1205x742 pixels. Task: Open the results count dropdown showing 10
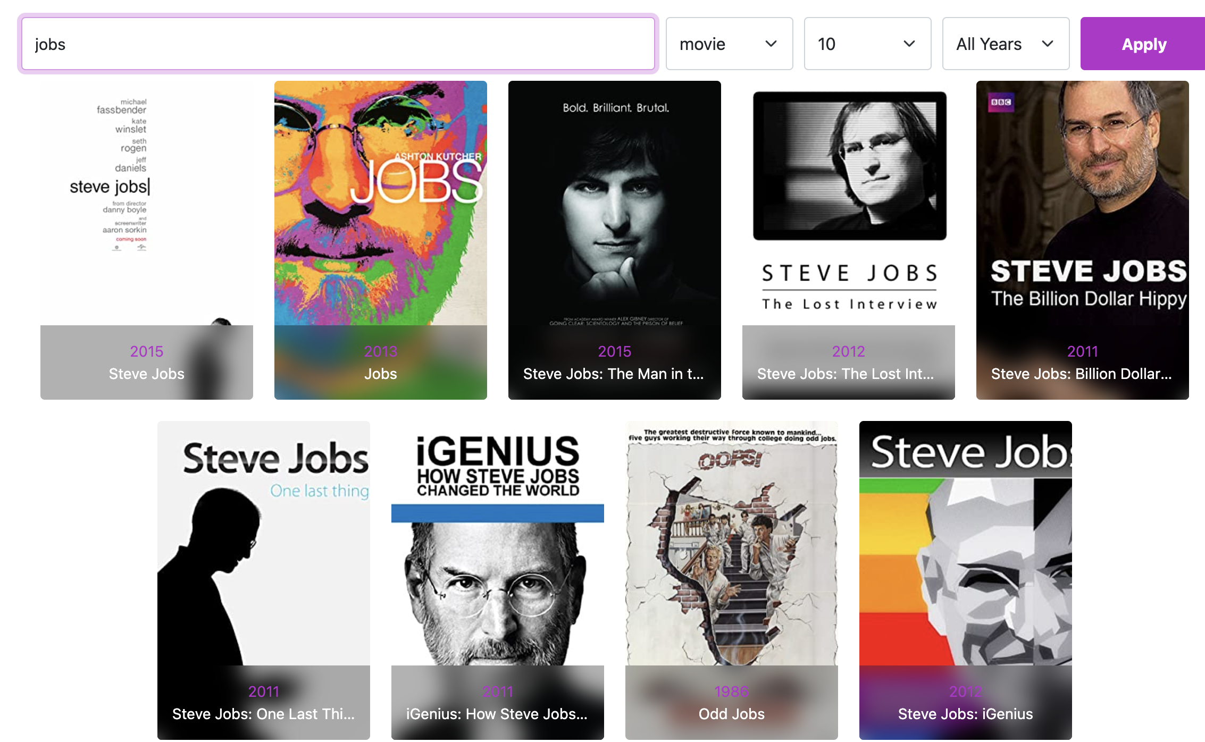[x=867, y=44]
